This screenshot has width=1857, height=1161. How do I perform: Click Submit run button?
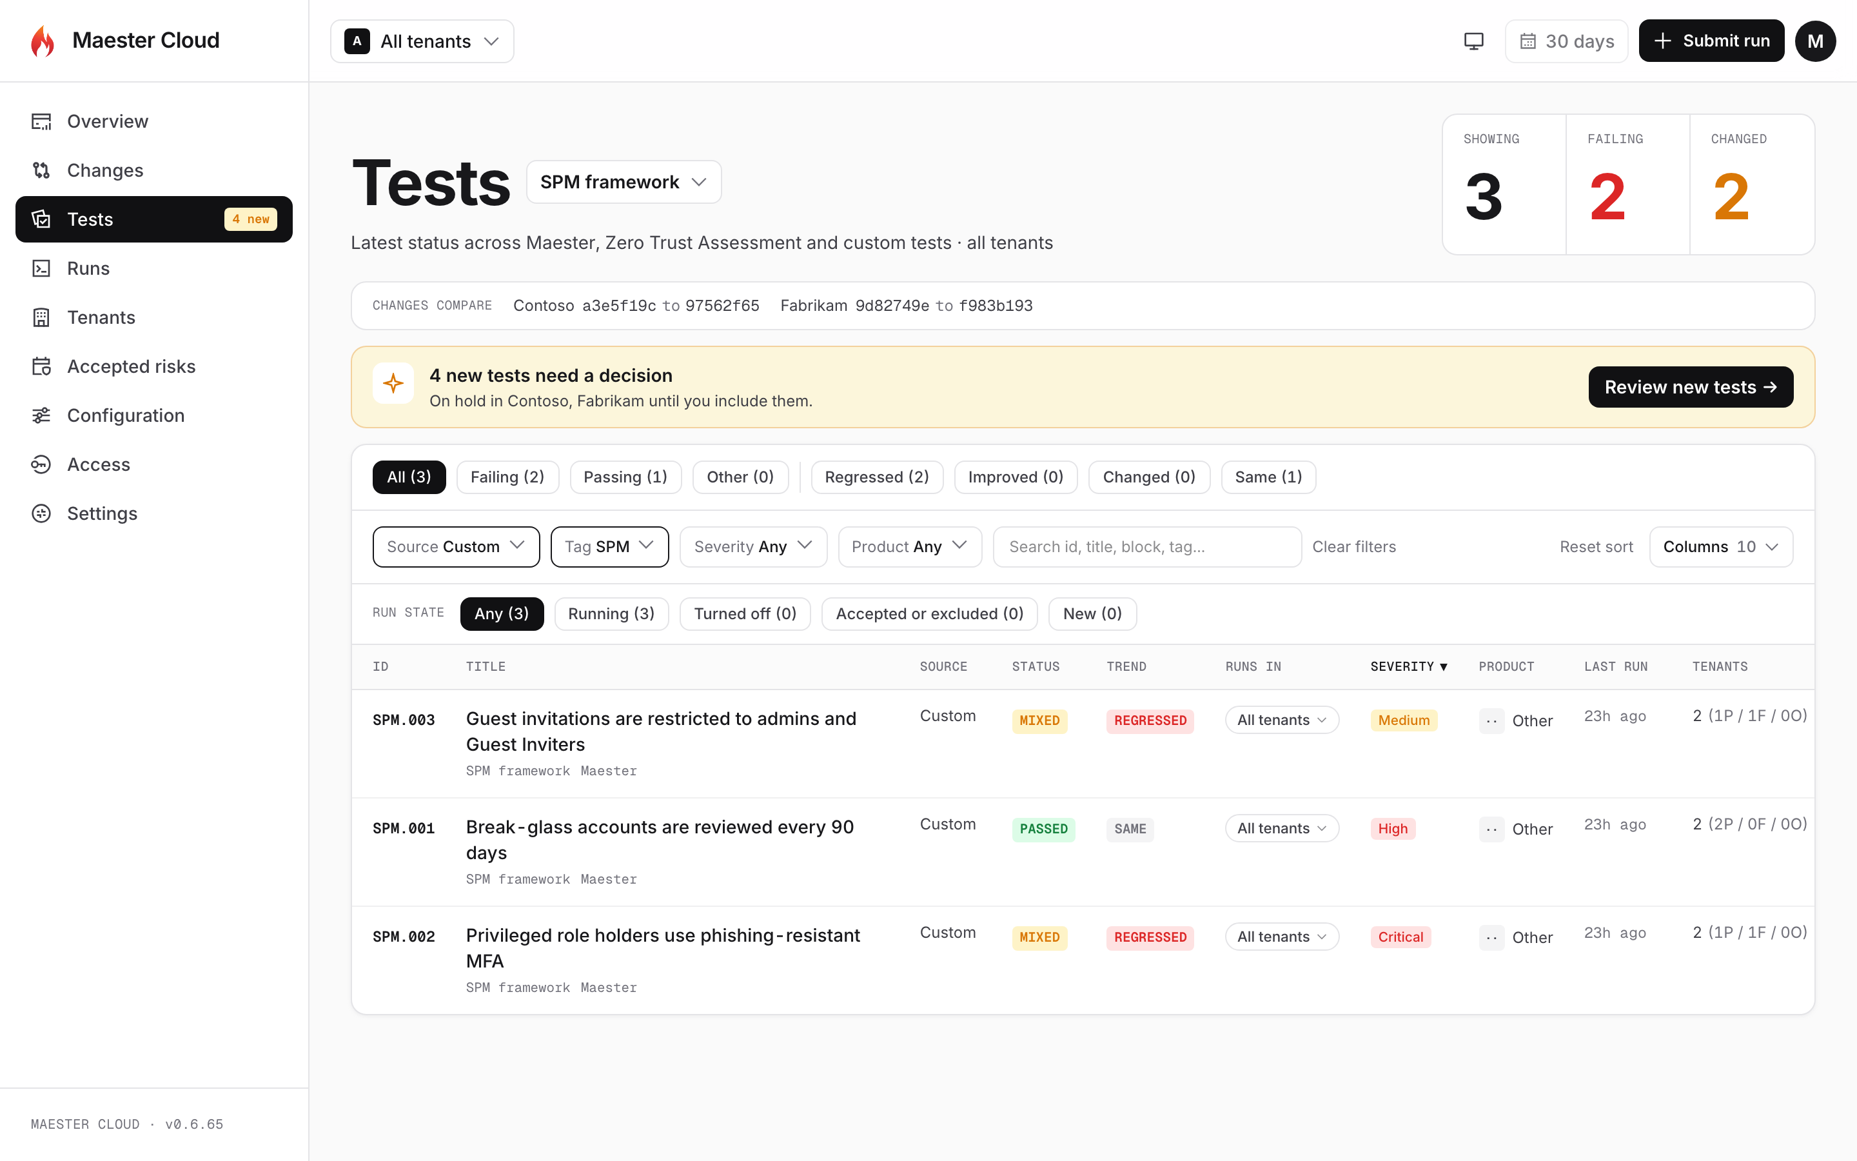pyautogui.click(x=1711, y=41)
